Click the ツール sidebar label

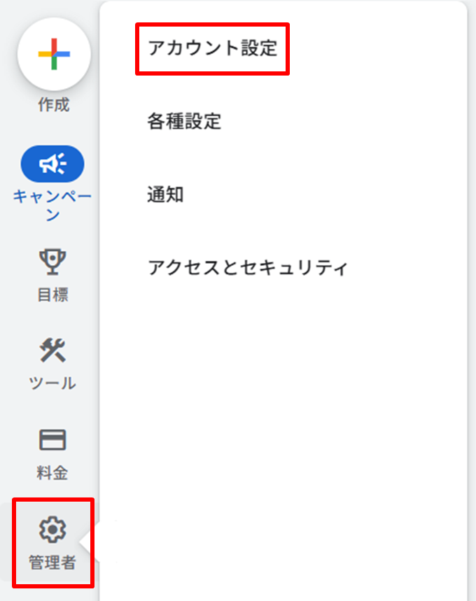click(52, 383)
